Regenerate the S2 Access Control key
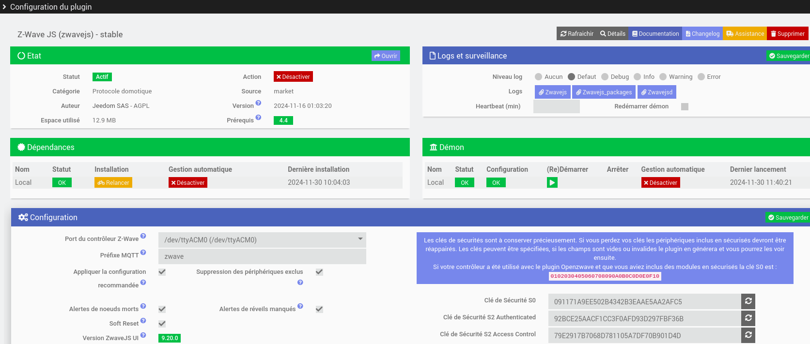 (x=748, y=335)
